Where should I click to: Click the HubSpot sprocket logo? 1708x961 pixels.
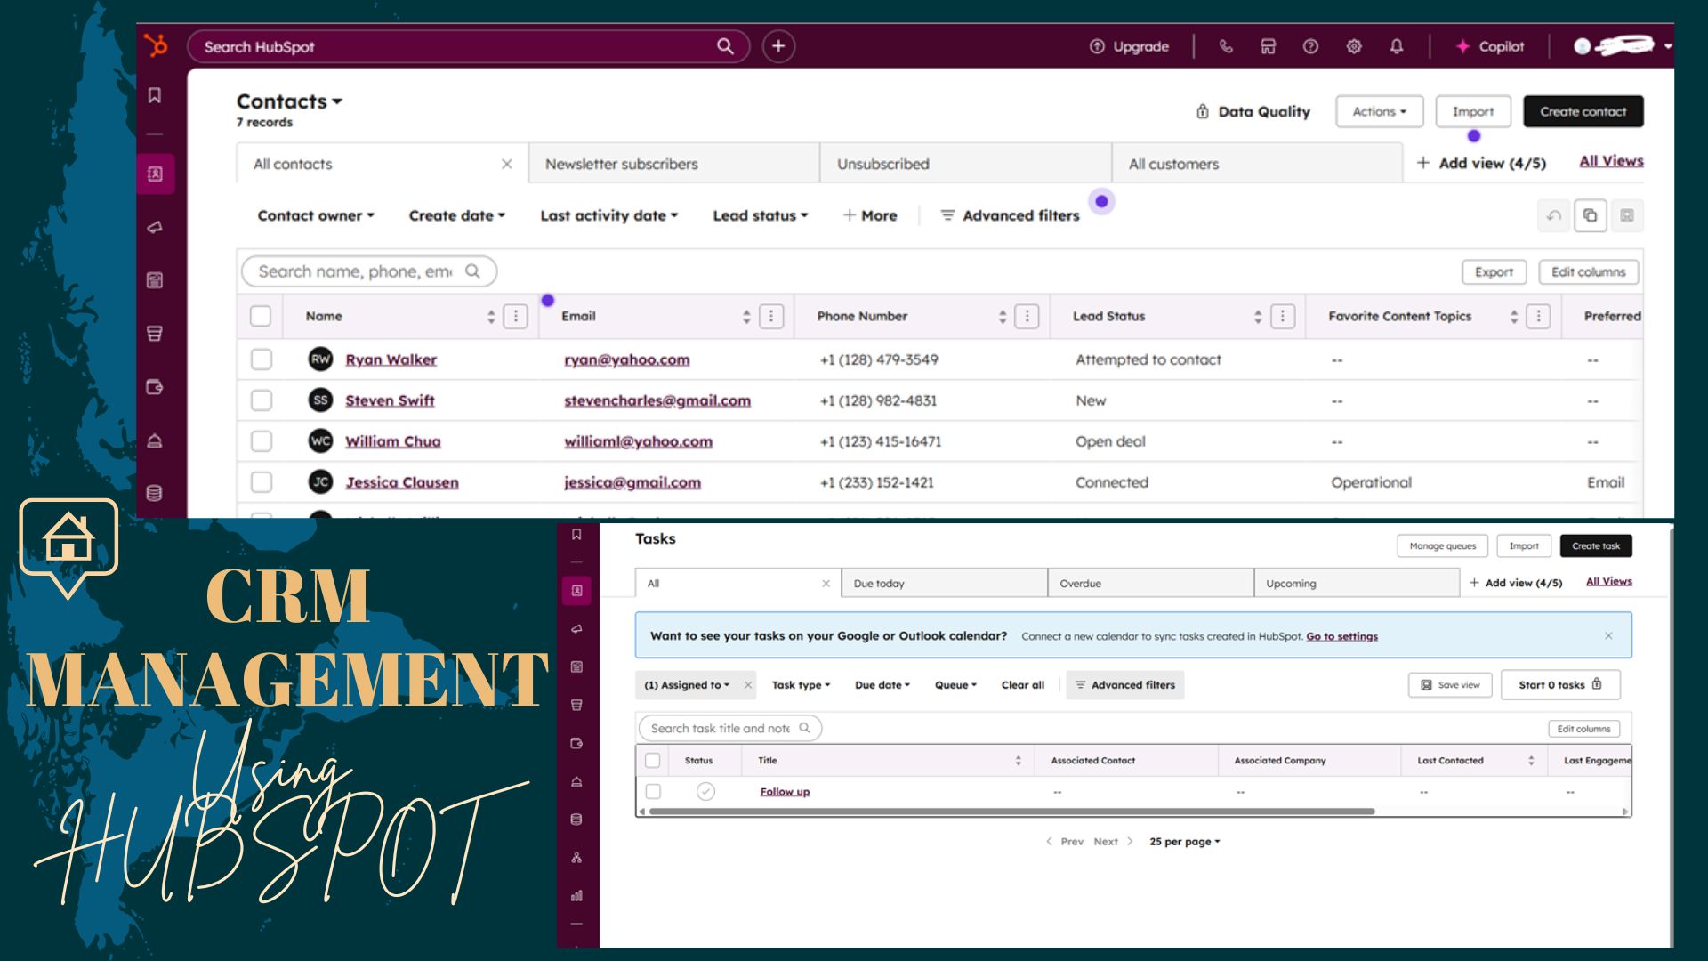(x=156, y=45)
